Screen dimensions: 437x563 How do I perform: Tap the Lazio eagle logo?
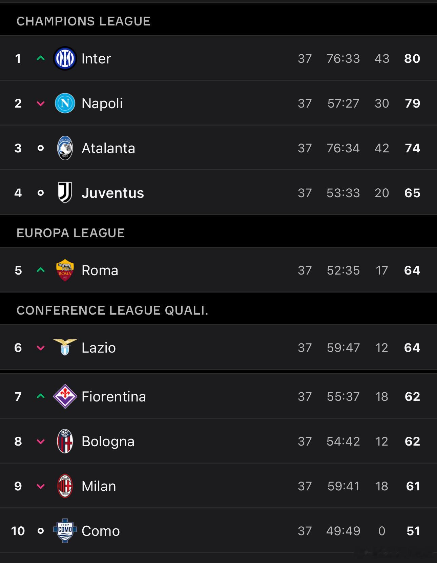pyautogui.click(x=65, y=347)
